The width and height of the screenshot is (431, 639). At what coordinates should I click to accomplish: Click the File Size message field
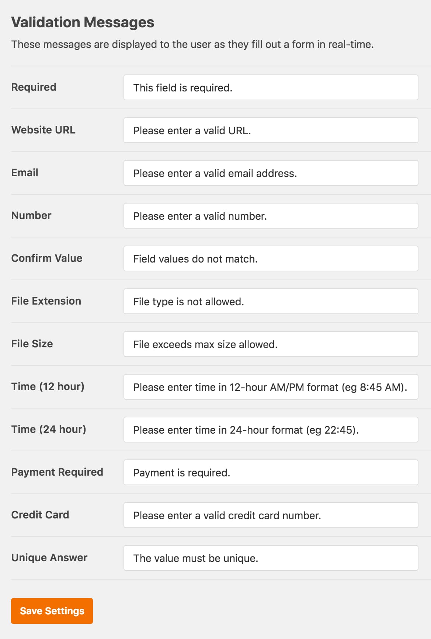coord(270,344)
